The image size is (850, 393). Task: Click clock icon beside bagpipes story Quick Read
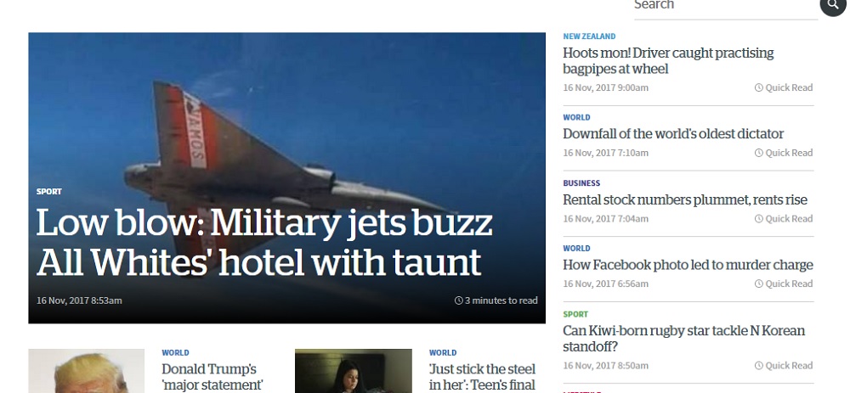(758, 87)
